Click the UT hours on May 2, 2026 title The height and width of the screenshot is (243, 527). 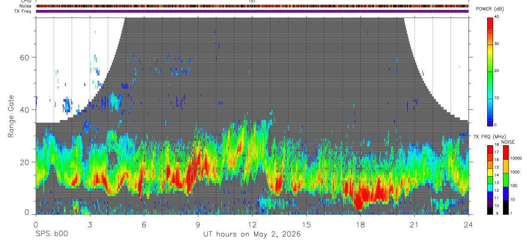tap(252, 234)
